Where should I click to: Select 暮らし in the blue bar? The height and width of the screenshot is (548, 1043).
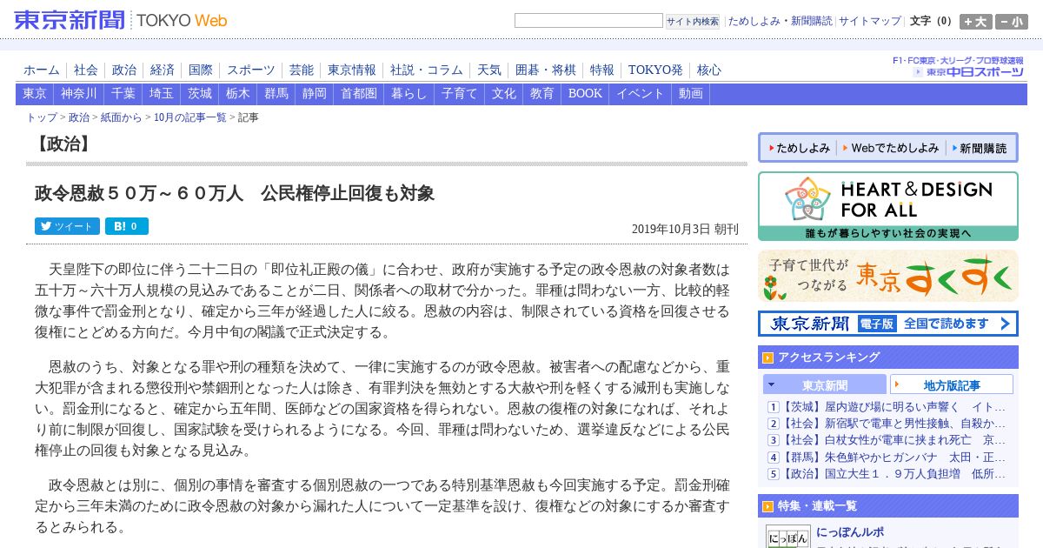pyautogui.click(x=409, y=94)
